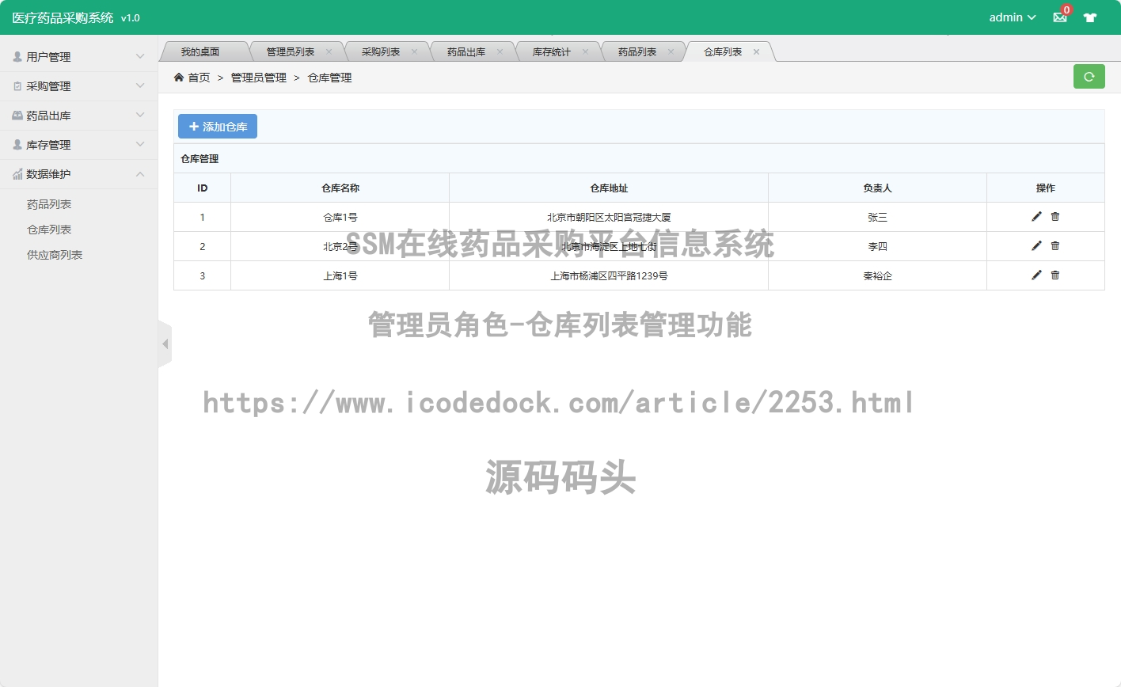Close the 管理员列表 tab

(329, 51)
